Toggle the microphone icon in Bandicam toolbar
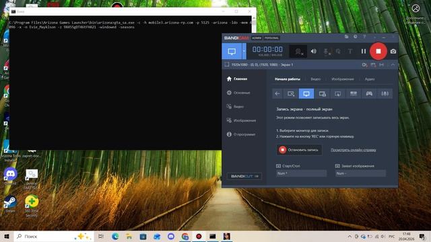This screenshot has width=431, height=242. pos(327,51)
